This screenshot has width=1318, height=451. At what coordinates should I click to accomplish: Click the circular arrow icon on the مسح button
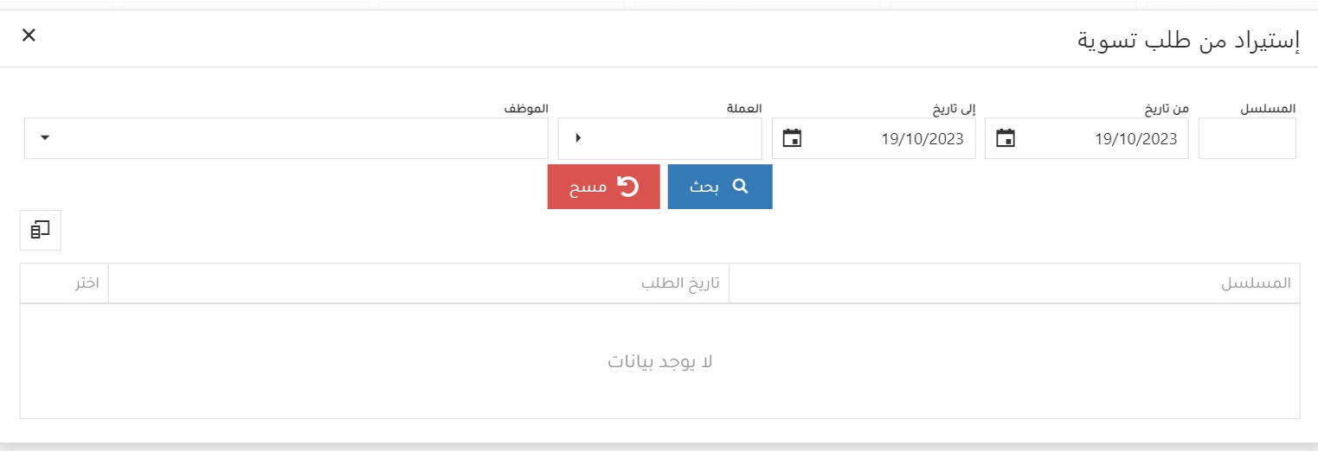tap(627, 187)
